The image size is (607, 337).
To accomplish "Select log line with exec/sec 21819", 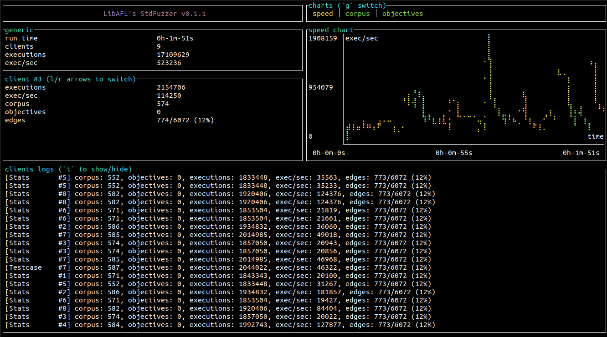I will 218,210.
